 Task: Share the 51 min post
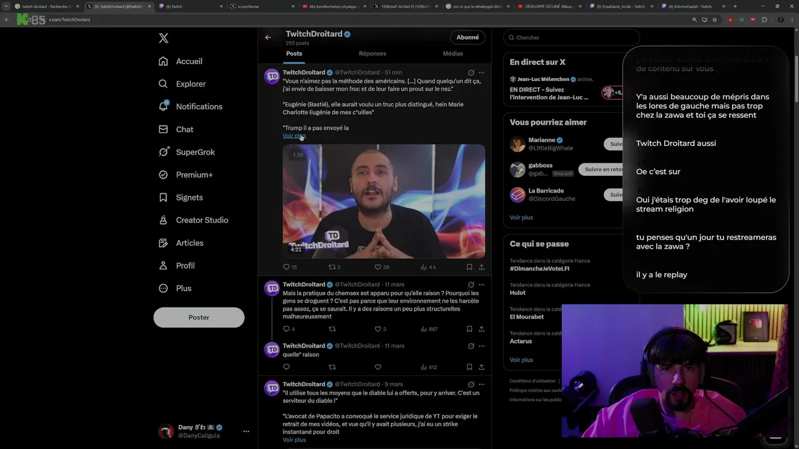tap(481, 267)
